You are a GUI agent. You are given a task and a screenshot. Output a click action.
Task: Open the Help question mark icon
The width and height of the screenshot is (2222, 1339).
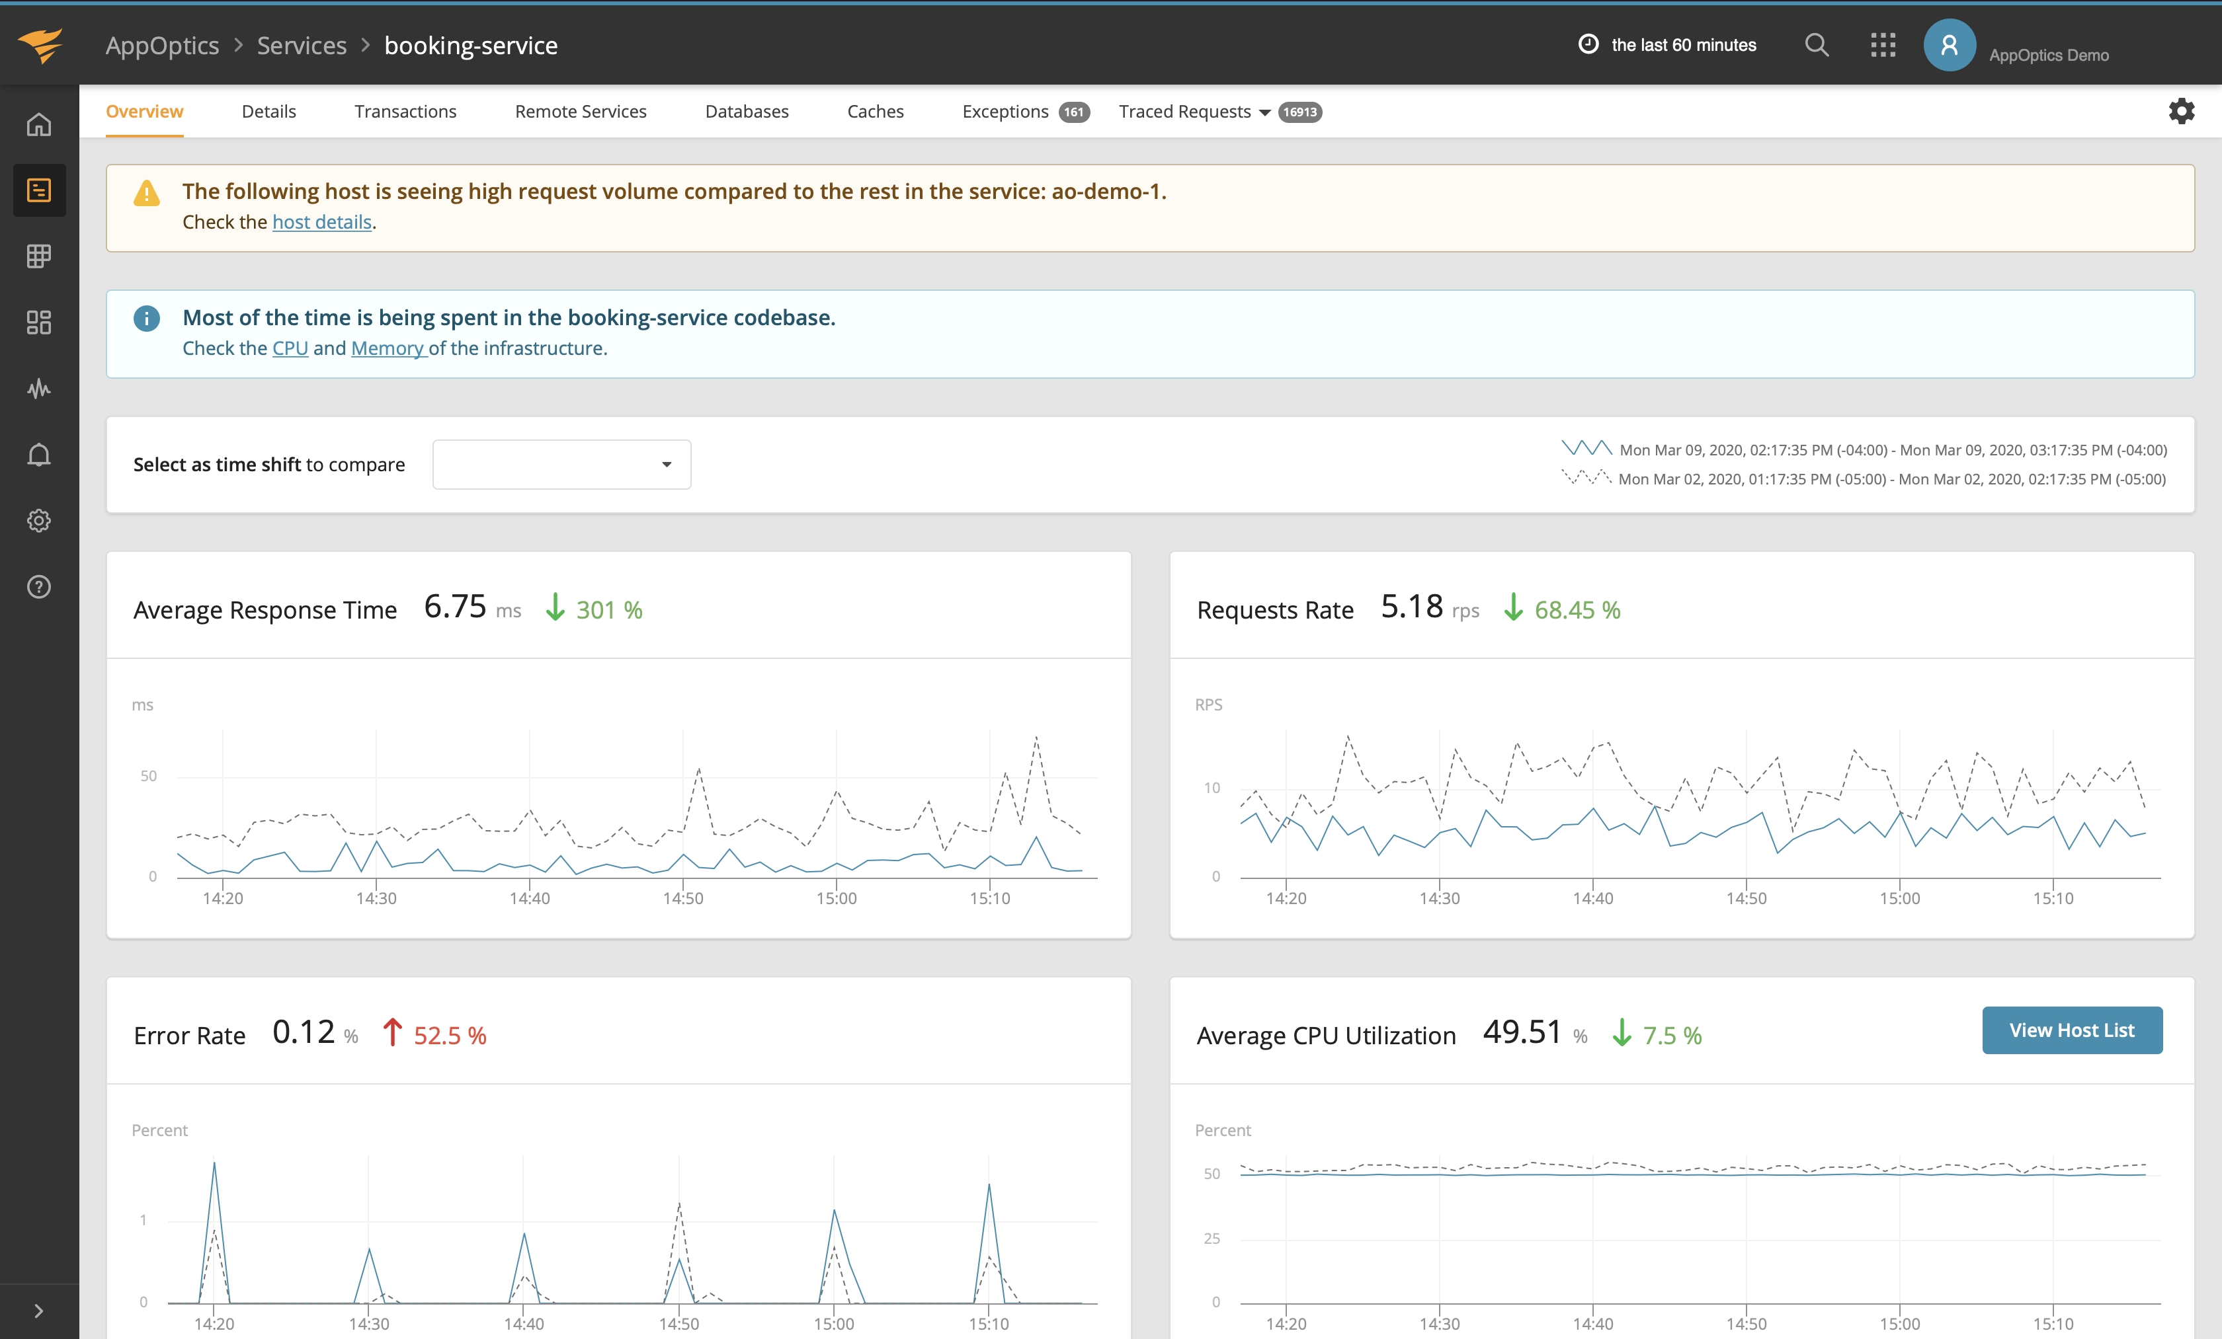click(x=39, y=587)
